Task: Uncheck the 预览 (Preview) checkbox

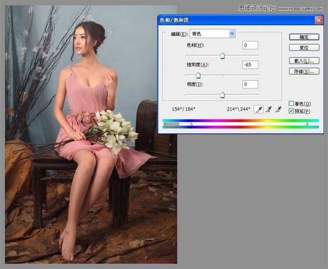Action: (291, 111)
